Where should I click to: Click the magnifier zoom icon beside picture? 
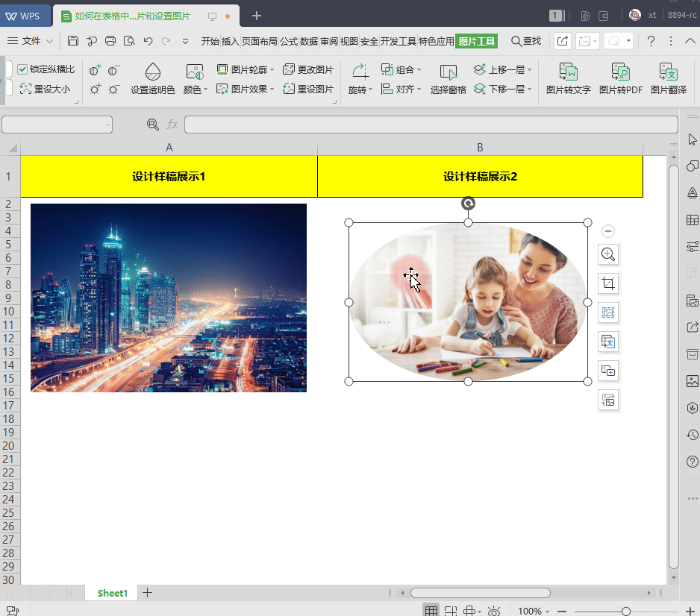[608, 254]
